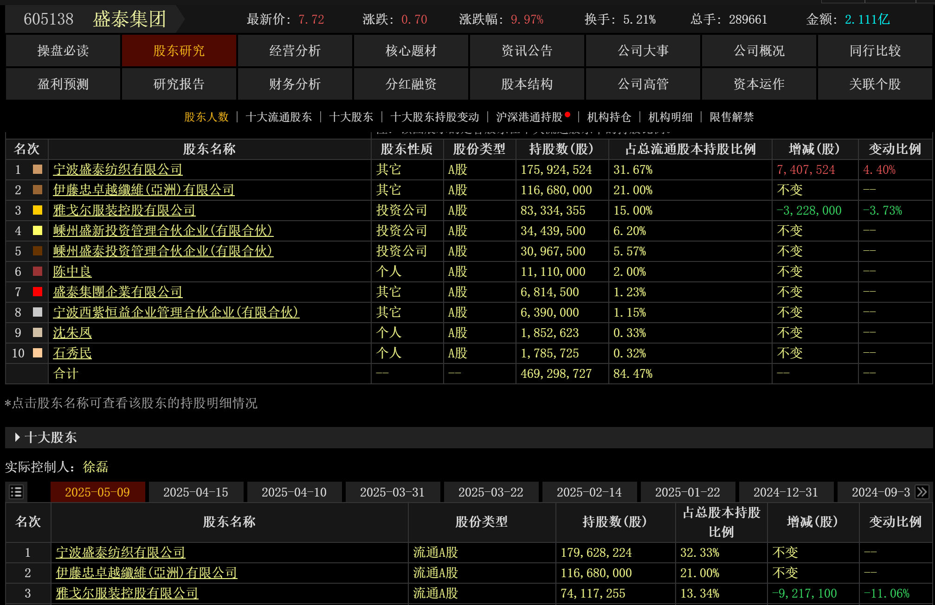The width and height of the screenshot is (935, 605).
Task: Open shareholder 石秀民 details
Action: (x=72, y=353)
